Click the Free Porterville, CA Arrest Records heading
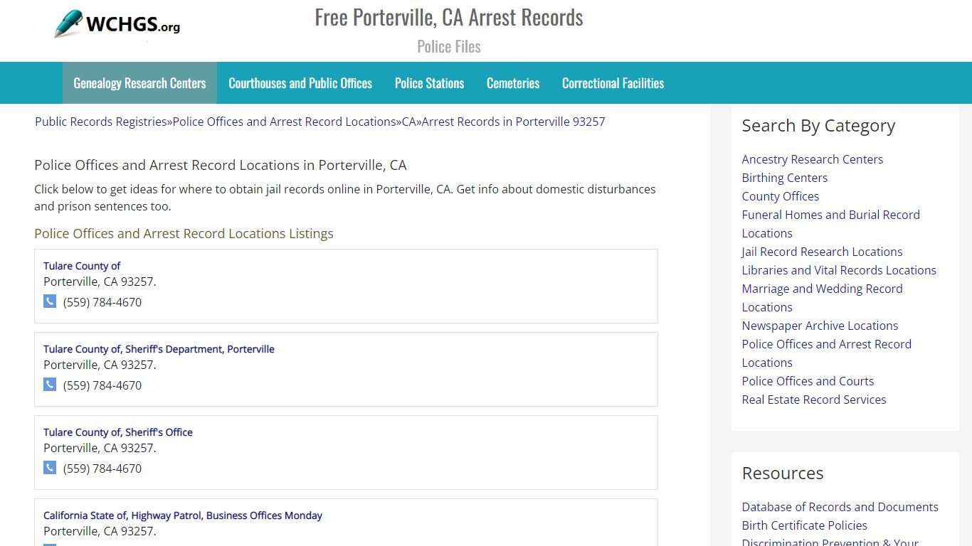The image size is (972, 546). pyautogui.click(x=449, y=17)
